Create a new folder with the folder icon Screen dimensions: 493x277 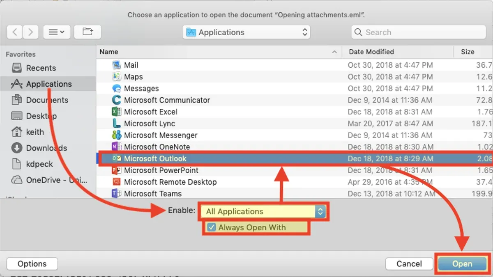tap(88, 32)
